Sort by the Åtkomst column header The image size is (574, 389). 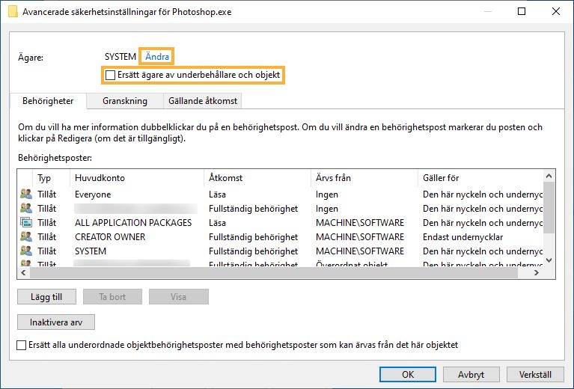pyautogui.click(x=257, y=178)
